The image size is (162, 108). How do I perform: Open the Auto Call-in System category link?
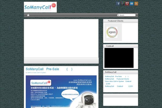click(40, 73)
